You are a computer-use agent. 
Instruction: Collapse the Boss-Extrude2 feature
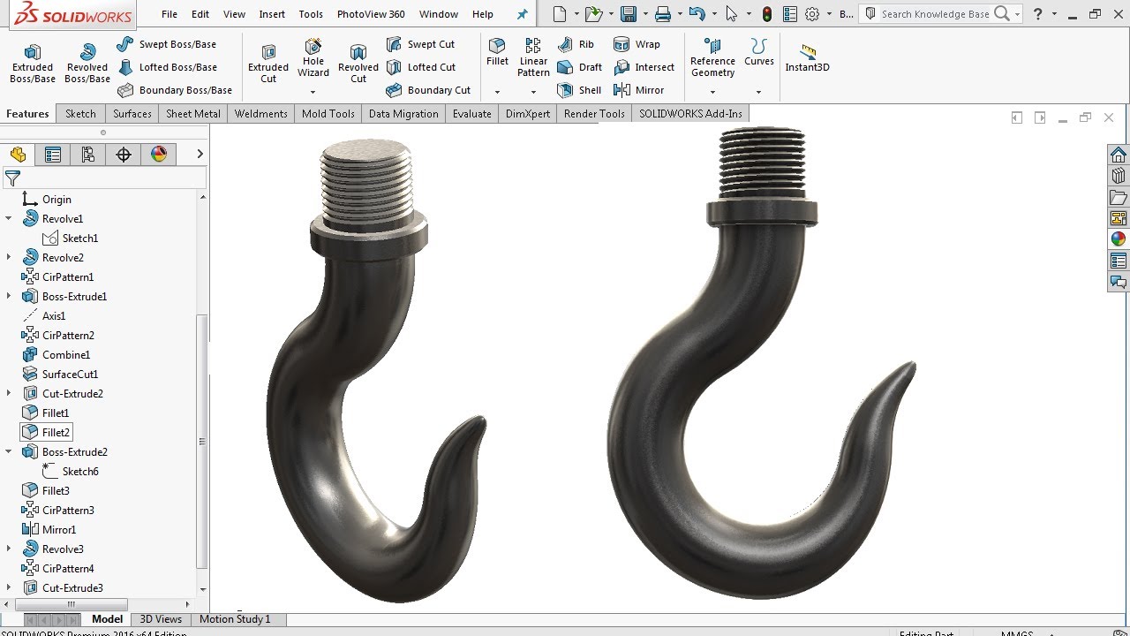pos(9,451)
